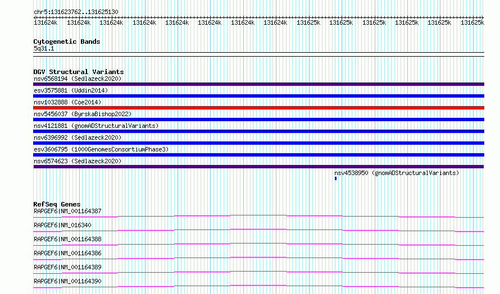Click the RAPGEF6|NM_016340 transcript label
Image resolution: width=500 pixels, height=294 pixels.
tap(62, 225)
